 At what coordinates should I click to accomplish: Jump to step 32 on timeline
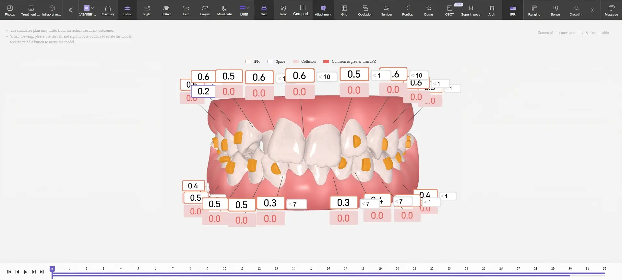604,269
